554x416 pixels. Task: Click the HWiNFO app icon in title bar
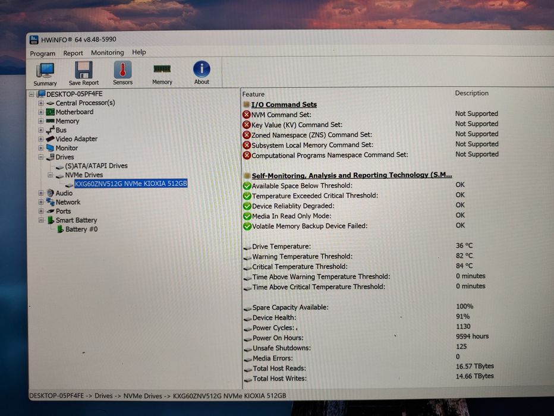pos(34,40)
